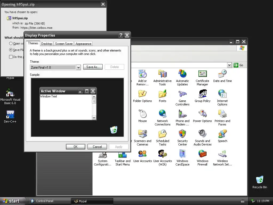Open Fonts folder icon

(x=162, y=94)
